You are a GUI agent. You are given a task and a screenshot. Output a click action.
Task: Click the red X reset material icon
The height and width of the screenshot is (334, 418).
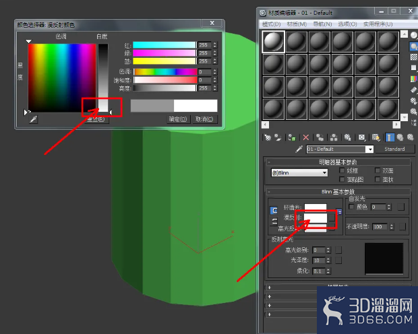(306, 137)
